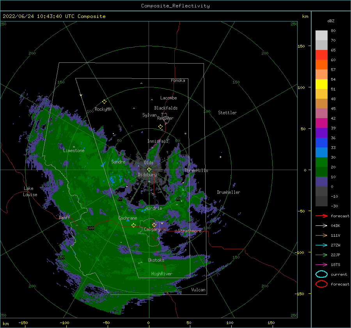Click the 18TS label in the legend
Image resolution: width=351 pixels, height=328 pixels.
(335, 265)
